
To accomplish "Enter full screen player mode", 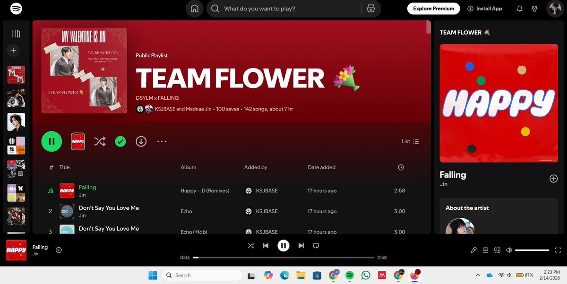I will [x=558, y=250].
